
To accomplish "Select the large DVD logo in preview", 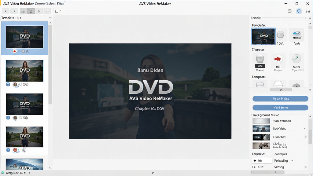I will (x=151, y=87).
